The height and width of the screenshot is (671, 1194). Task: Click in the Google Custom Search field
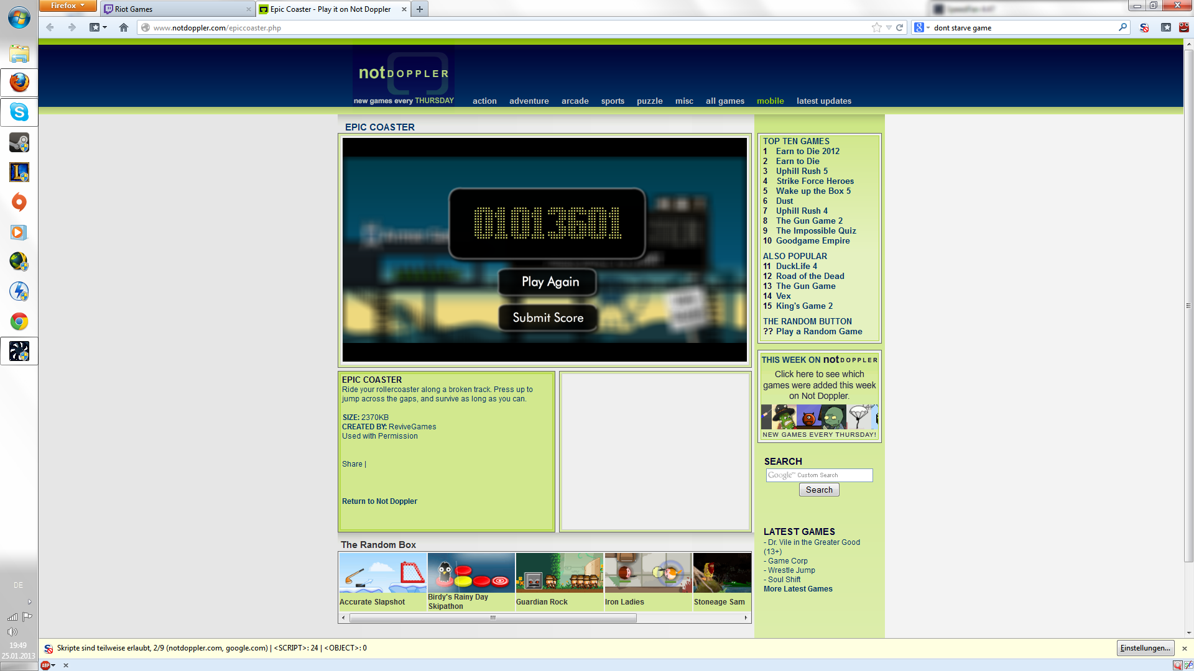click(x=819, y=475)
